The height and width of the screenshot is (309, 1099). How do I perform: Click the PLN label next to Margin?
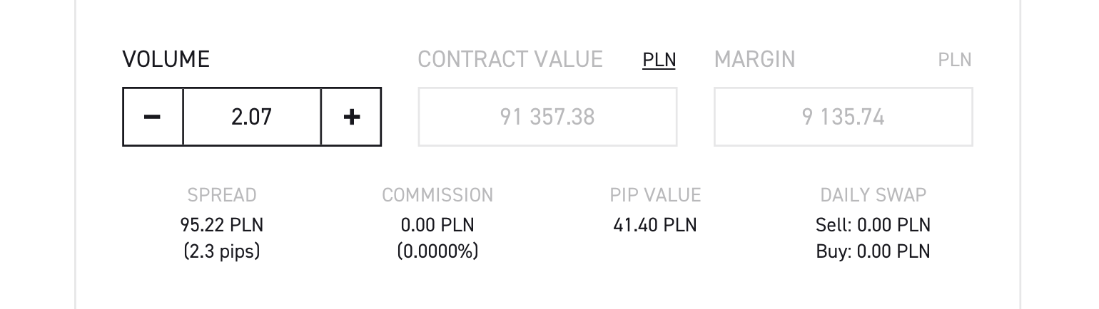pyautogui.click(x=954, y=60)
